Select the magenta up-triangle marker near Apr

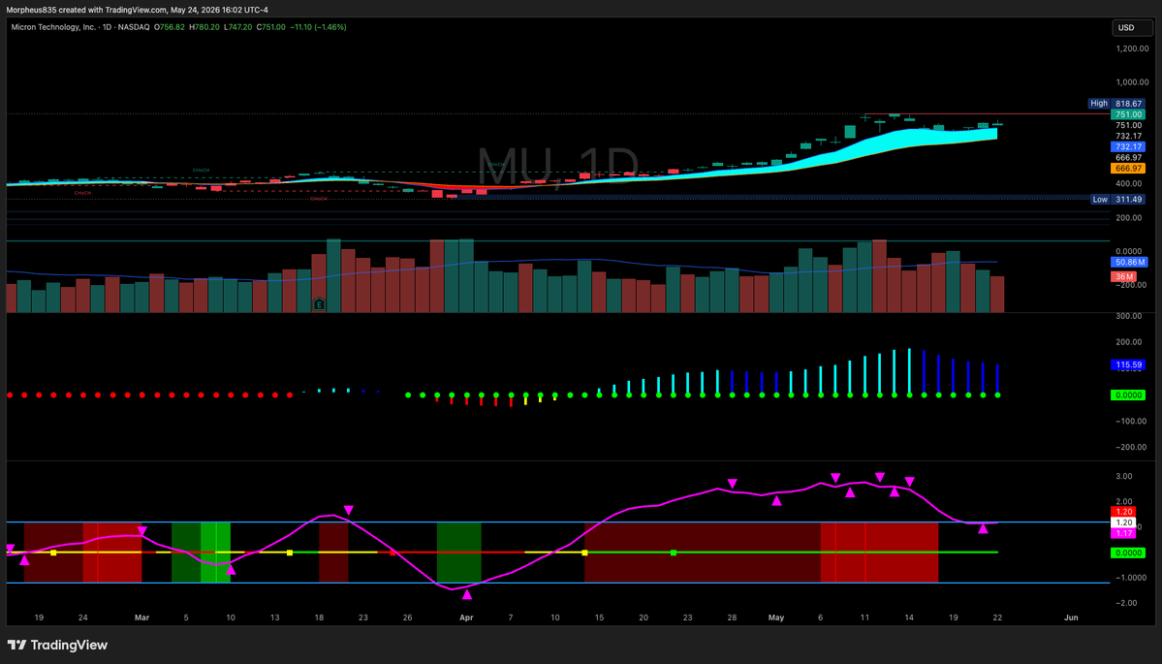click(x=467, y=594)
